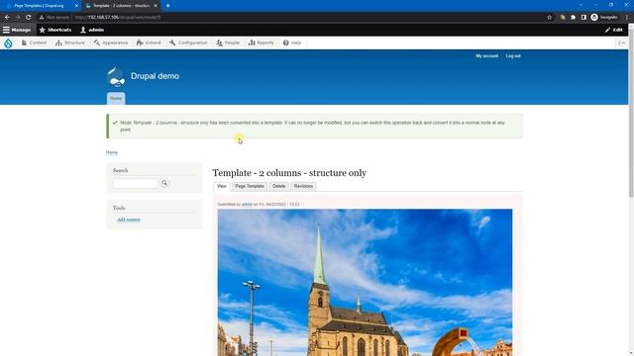Go forward in browser history
Image resolution: width=634 pixels, height=356 pixels.
(18, 18)
